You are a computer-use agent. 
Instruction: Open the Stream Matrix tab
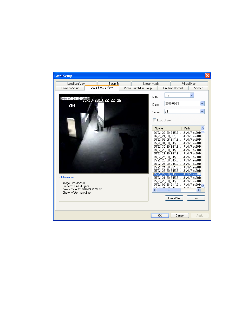[151, 84]
